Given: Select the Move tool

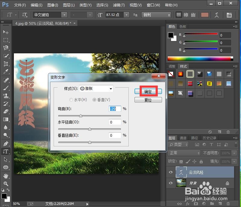Looking at the screenshot, I should [6, 32].
